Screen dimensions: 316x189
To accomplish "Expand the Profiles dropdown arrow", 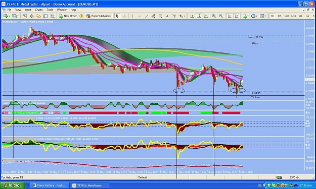I will [18, 16].
